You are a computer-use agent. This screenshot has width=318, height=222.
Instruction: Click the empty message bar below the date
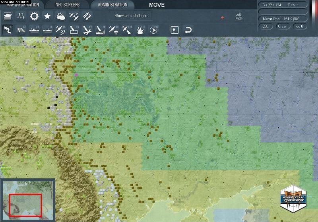coord(283,12)
